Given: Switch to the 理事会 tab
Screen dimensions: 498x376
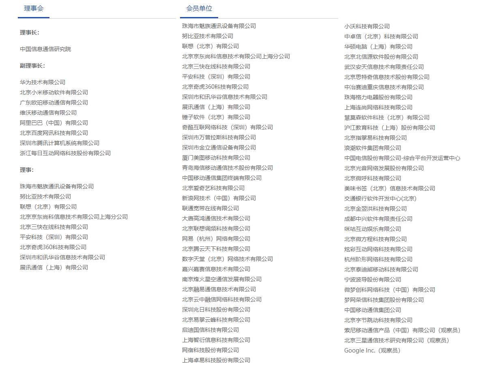Looking at the screenshot, I should [x=34, y=9].
